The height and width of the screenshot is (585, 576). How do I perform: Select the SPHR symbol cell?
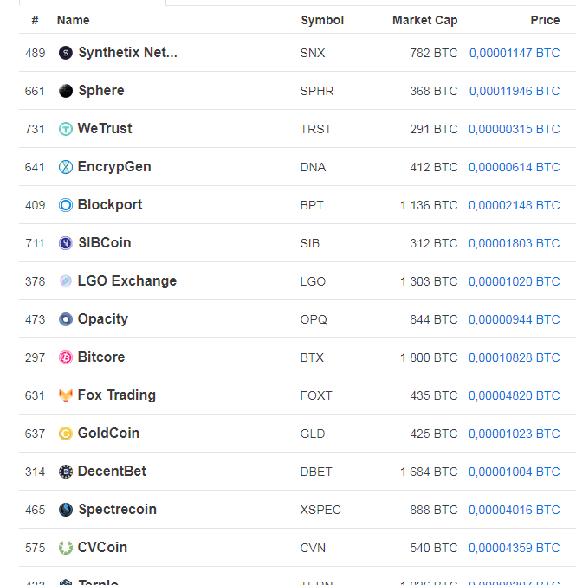click(317, 91)
